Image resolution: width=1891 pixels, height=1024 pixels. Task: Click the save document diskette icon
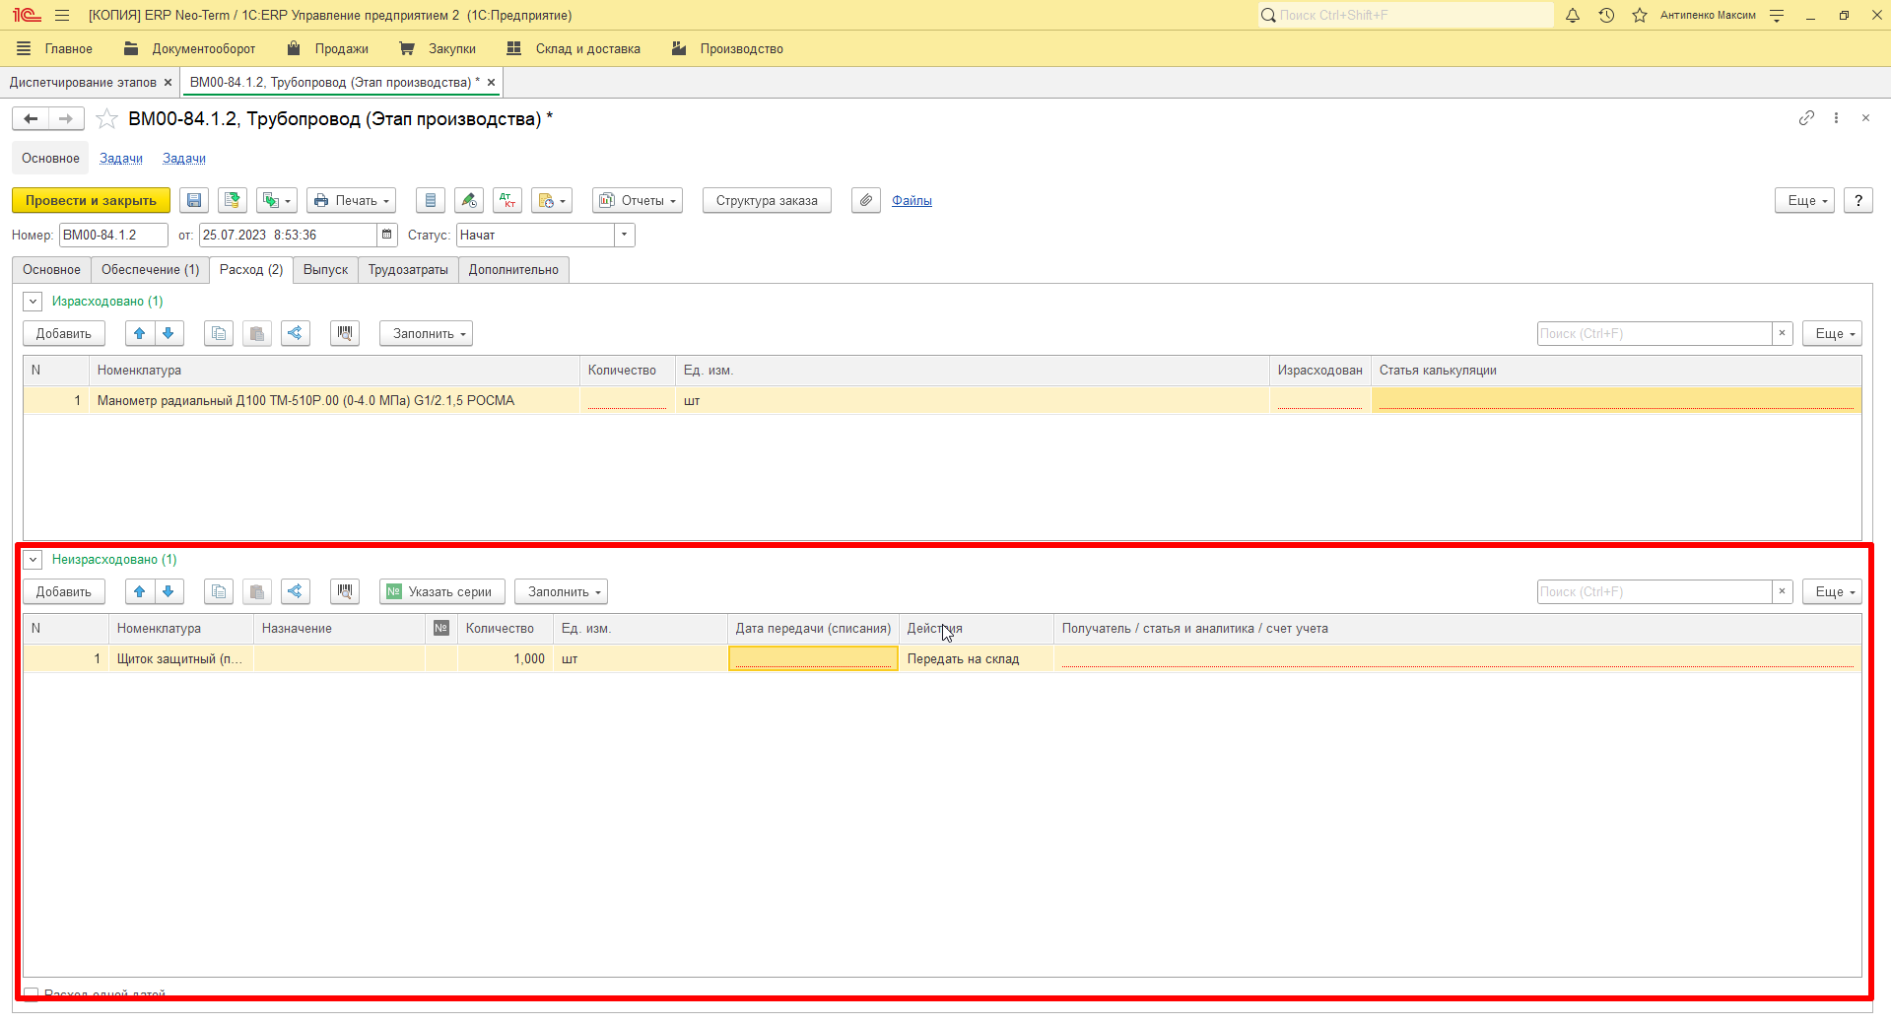(194, 200)
